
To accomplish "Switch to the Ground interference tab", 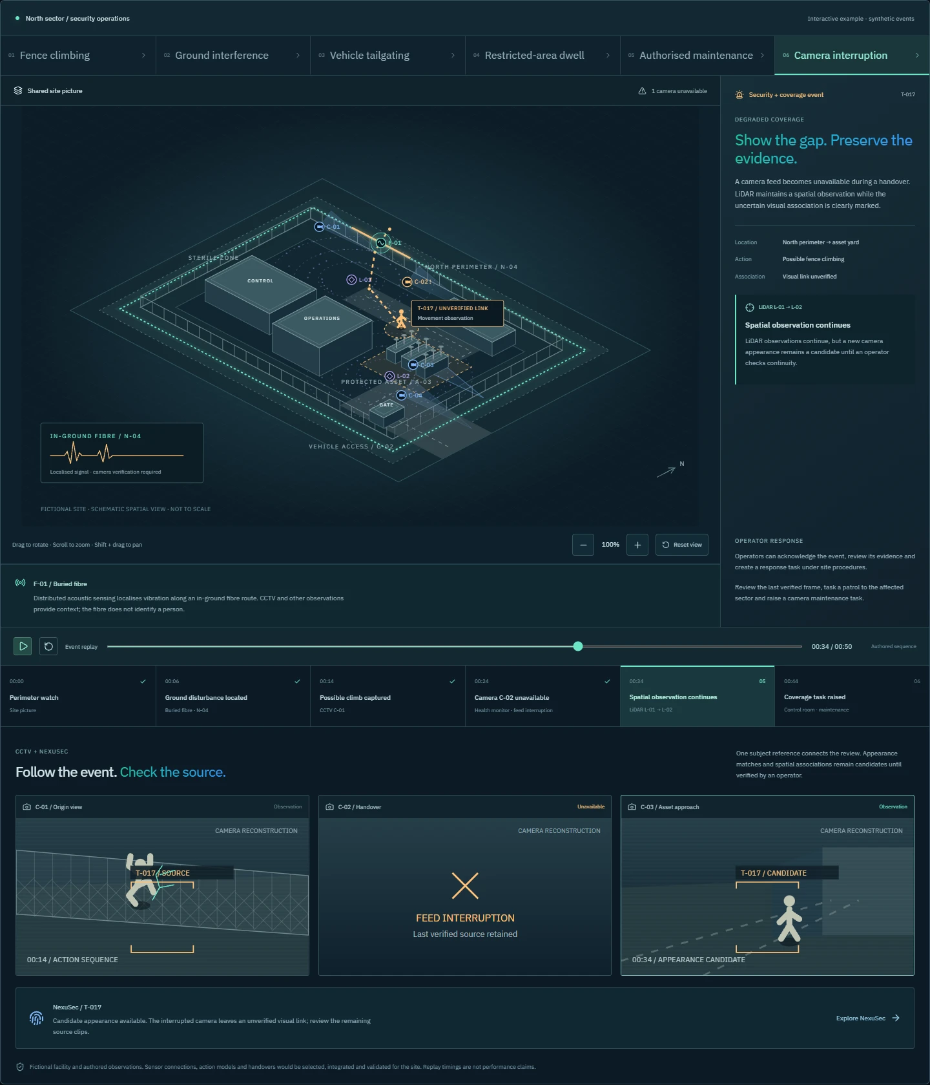I will coord(233,56).
